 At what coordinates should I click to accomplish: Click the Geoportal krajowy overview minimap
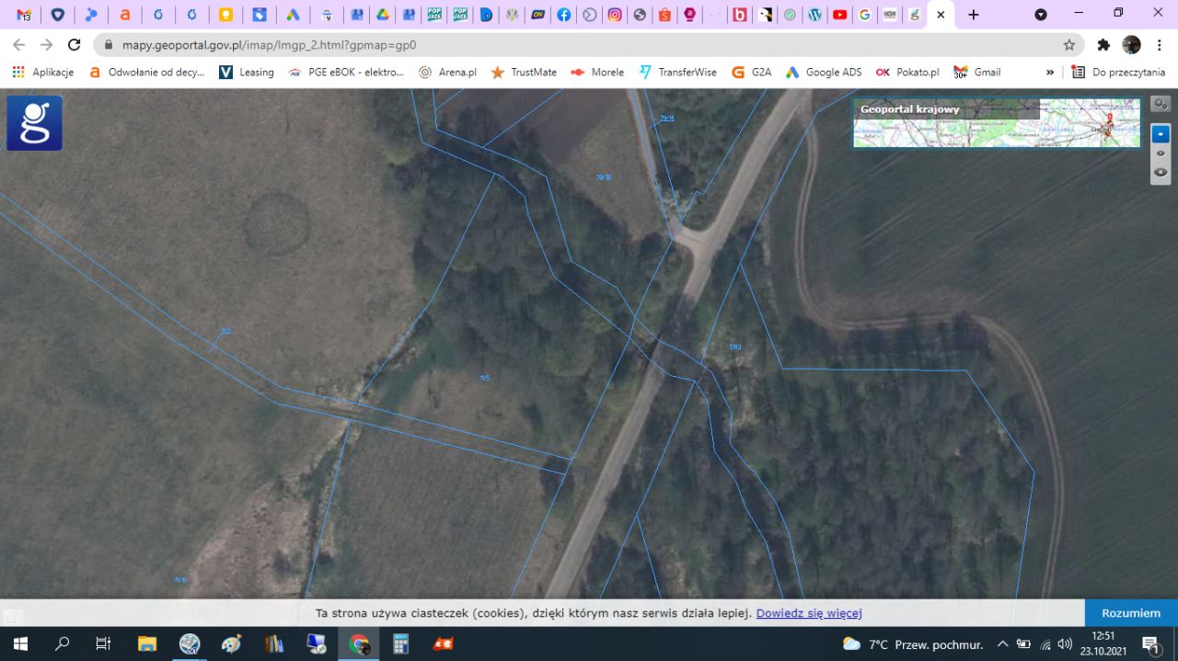coord(996,123)
